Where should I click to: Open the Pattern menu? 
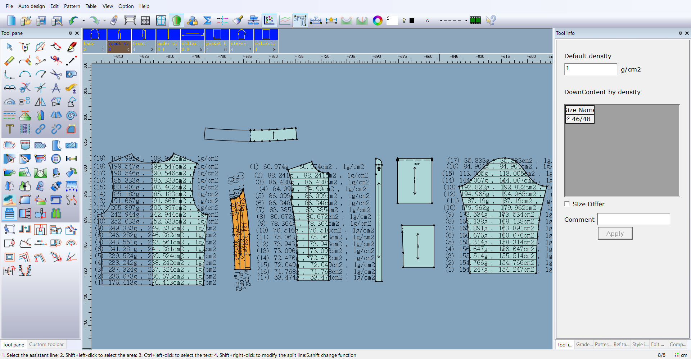click(x=72, y=6)
